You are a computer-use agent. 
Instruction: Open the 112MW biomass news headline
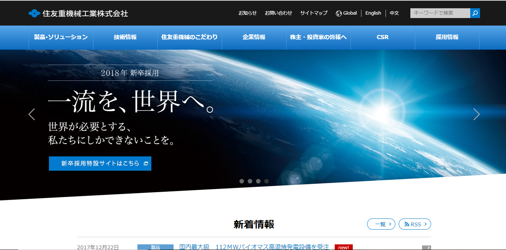tap(254, 247)
